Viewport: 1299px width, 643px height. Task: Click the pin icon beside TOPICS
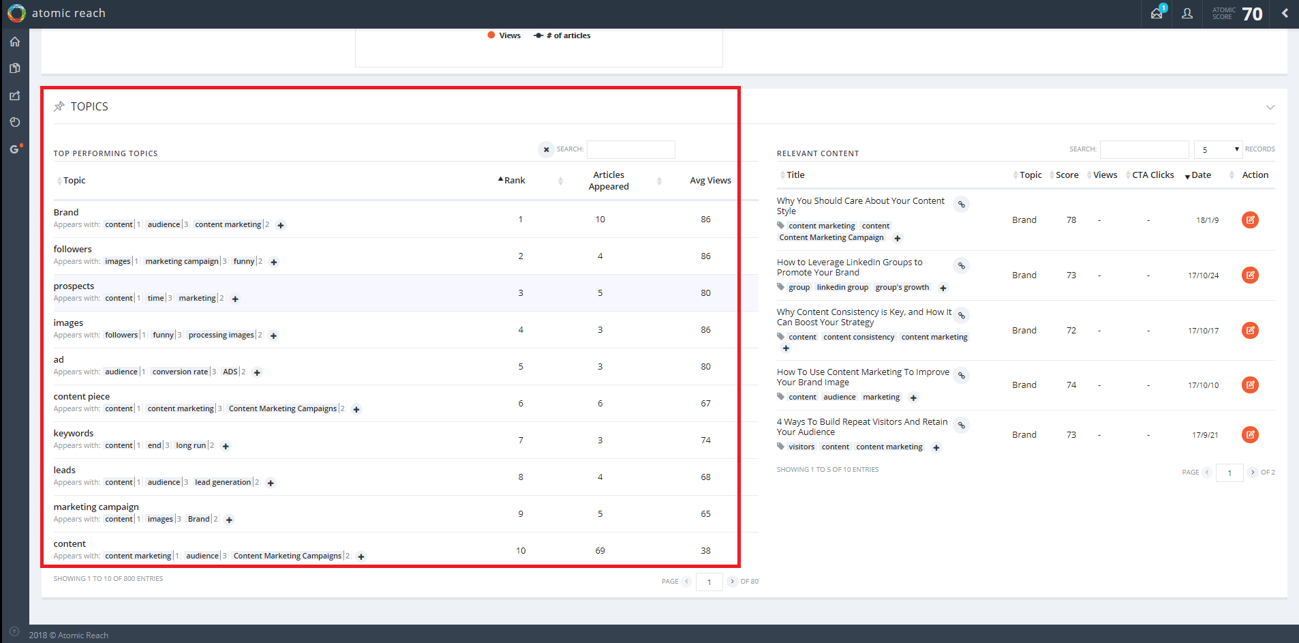coord(59,106)
